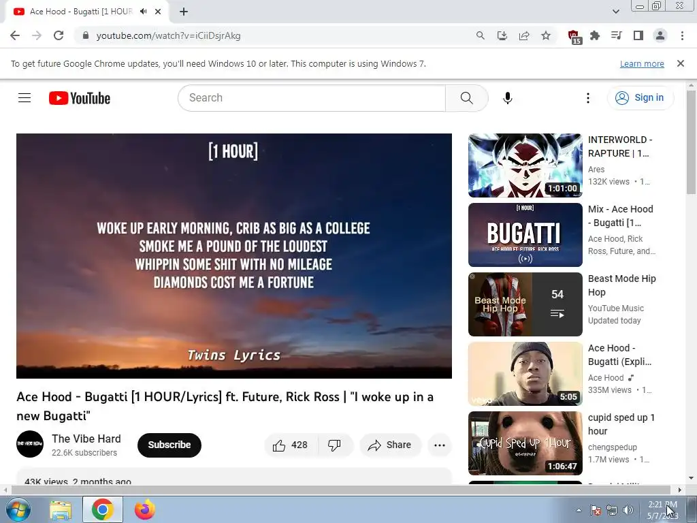697x523 pixels.
Task: Open the volume icon in system tray
Action: [628, 510]
